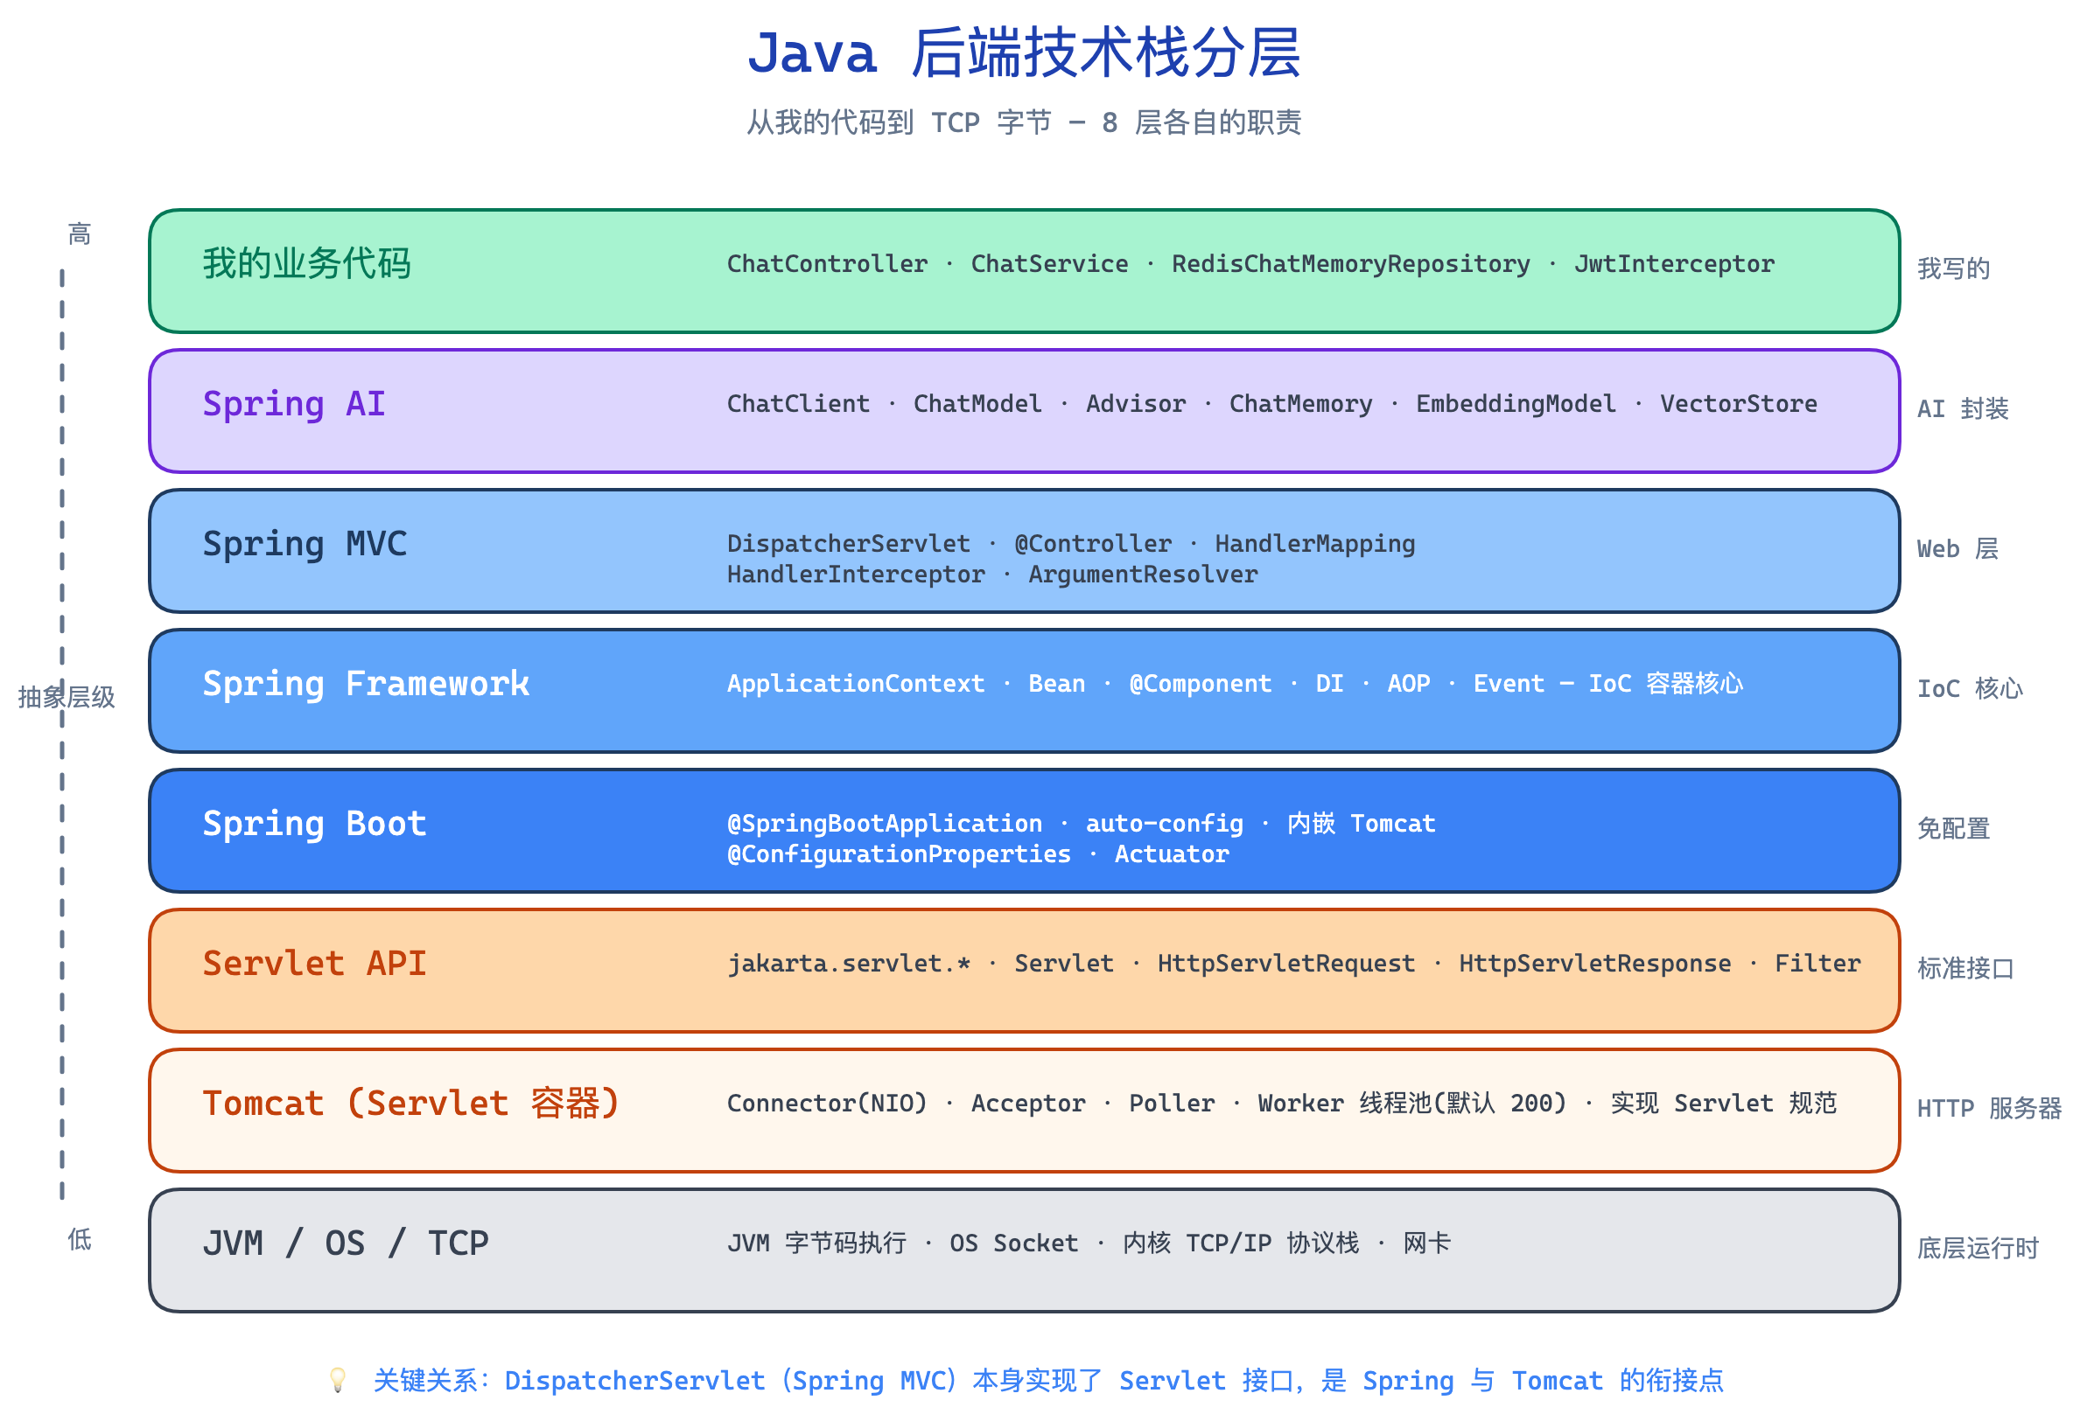The width and height of the screenshot is (2080, 1414).
Task: Click the 'ApplicationContext' text
Action: point(856,684)
